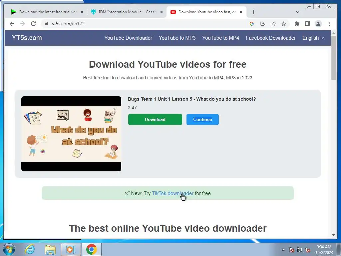Click the Action Center flag tray icon
341x256 pixels.
(291, 250)
